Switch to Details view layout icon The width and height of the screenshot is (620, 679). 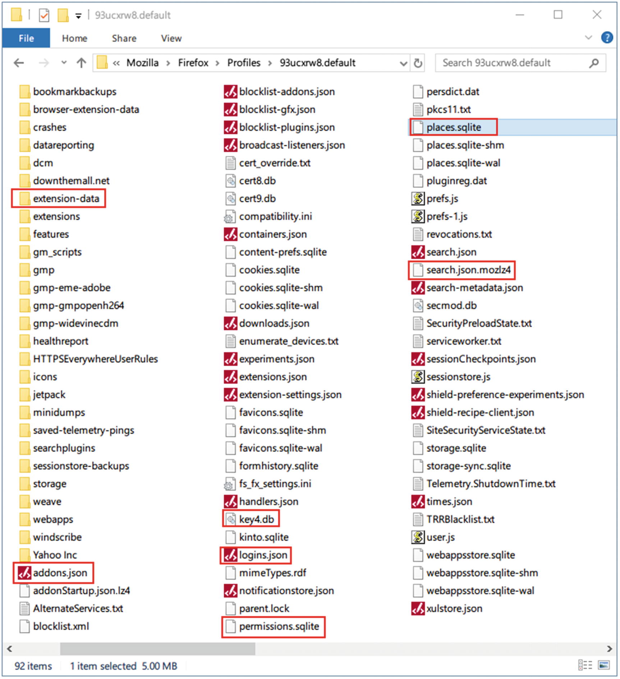click(x=585, y=665)
